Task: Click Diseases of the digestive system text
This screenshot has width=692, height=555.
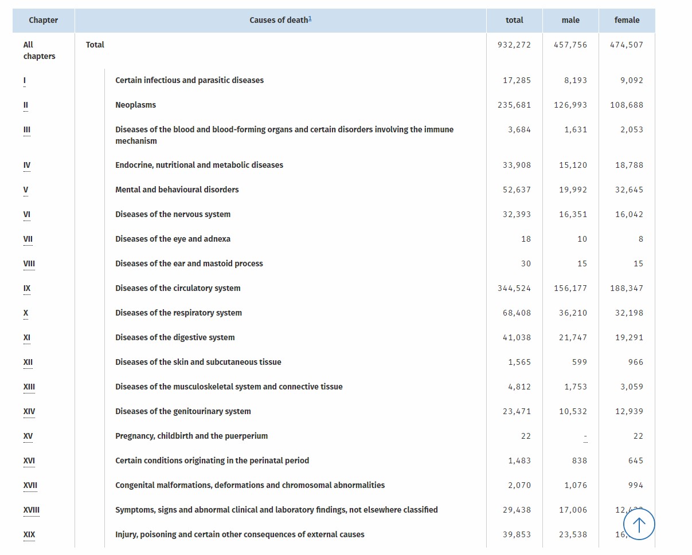Action: [x=175, y=337]
